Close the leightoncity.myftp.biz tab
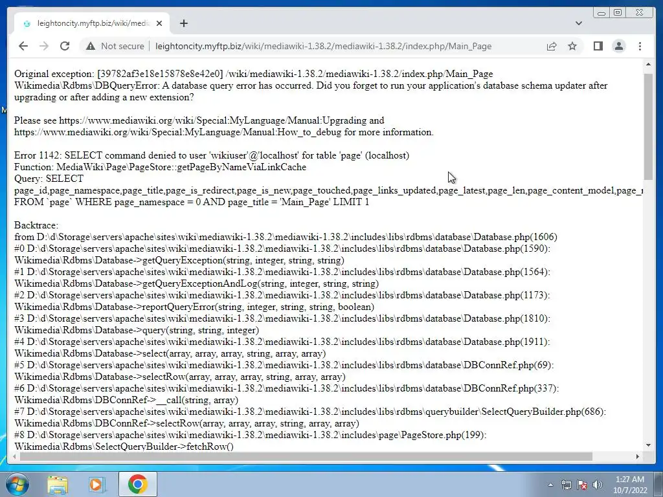The image size is (663, 497). 159,23
